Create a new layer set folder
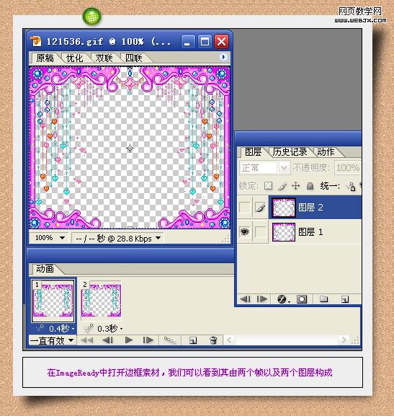 coord(323,299)
